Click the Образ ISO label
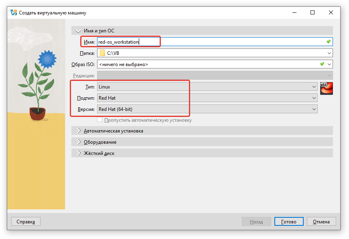This screenshot has height=239, width=349. coord(83,64)
